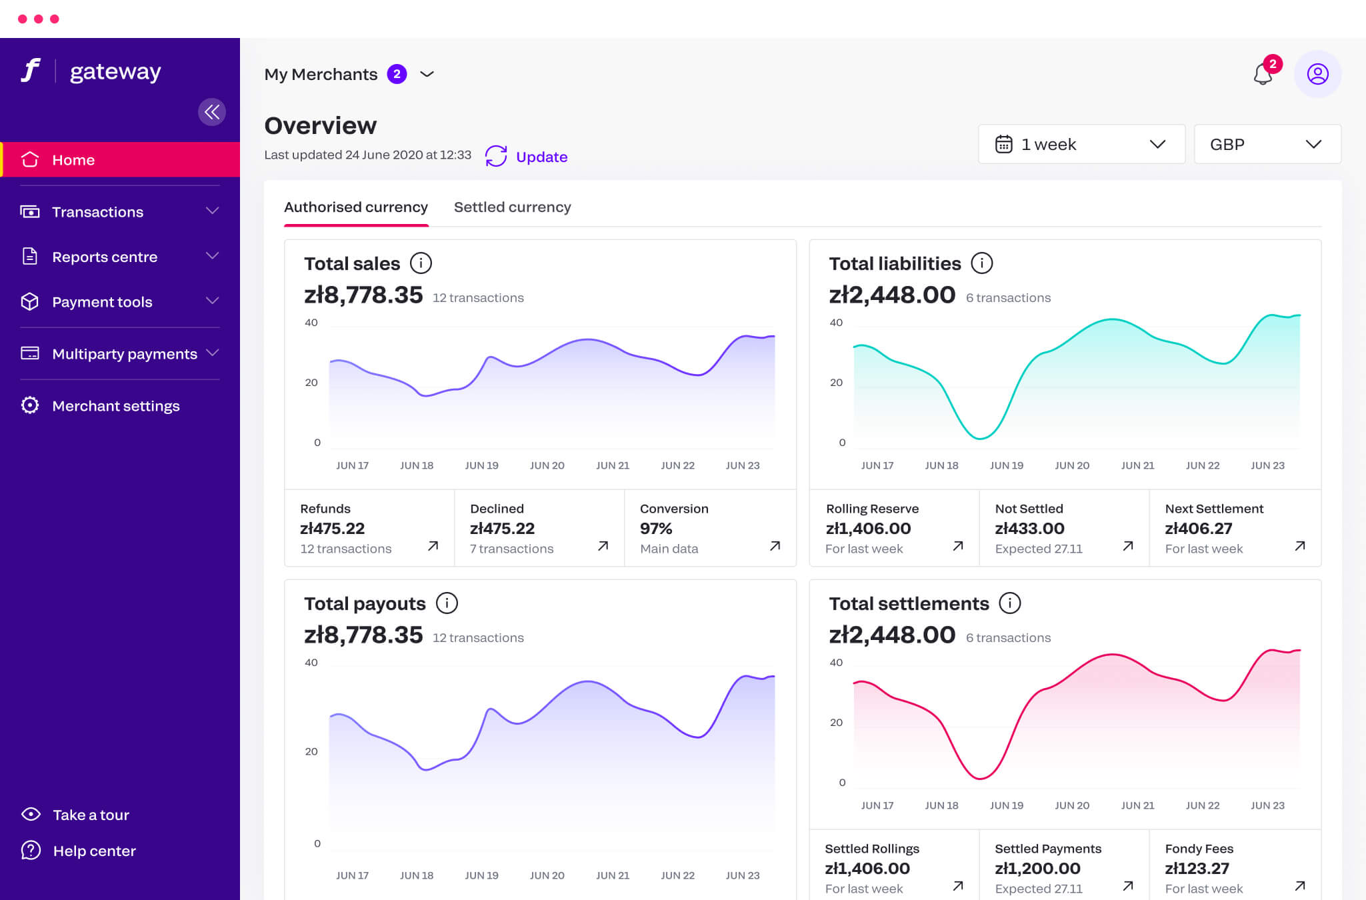Image resolution: width=1366 pixels, height=900 pixels.
Task: Open the user profile avatar icon
Action: pyautogui.click(x=1317, y=74)
